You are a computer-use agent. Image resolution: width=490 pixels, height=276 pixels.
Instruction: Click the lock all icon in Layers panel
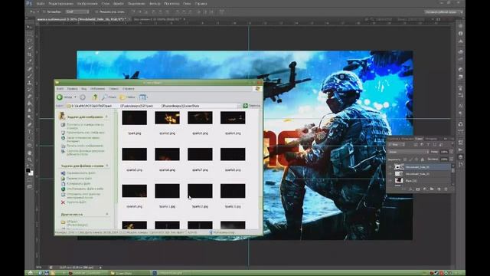click(x=423, y=159)
